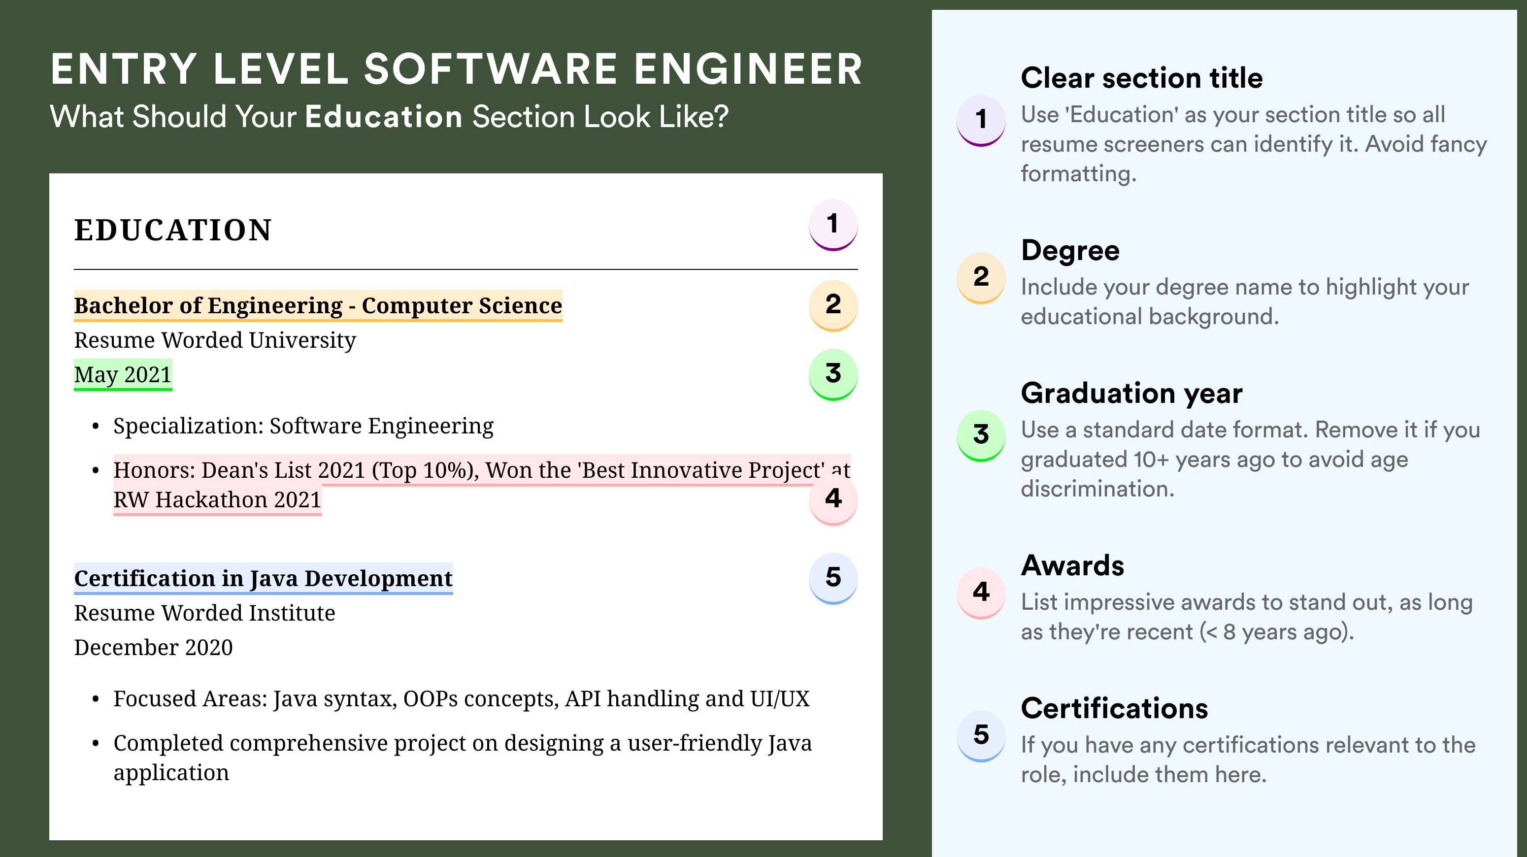Click the 'If you have any certifications' description

1248,760
